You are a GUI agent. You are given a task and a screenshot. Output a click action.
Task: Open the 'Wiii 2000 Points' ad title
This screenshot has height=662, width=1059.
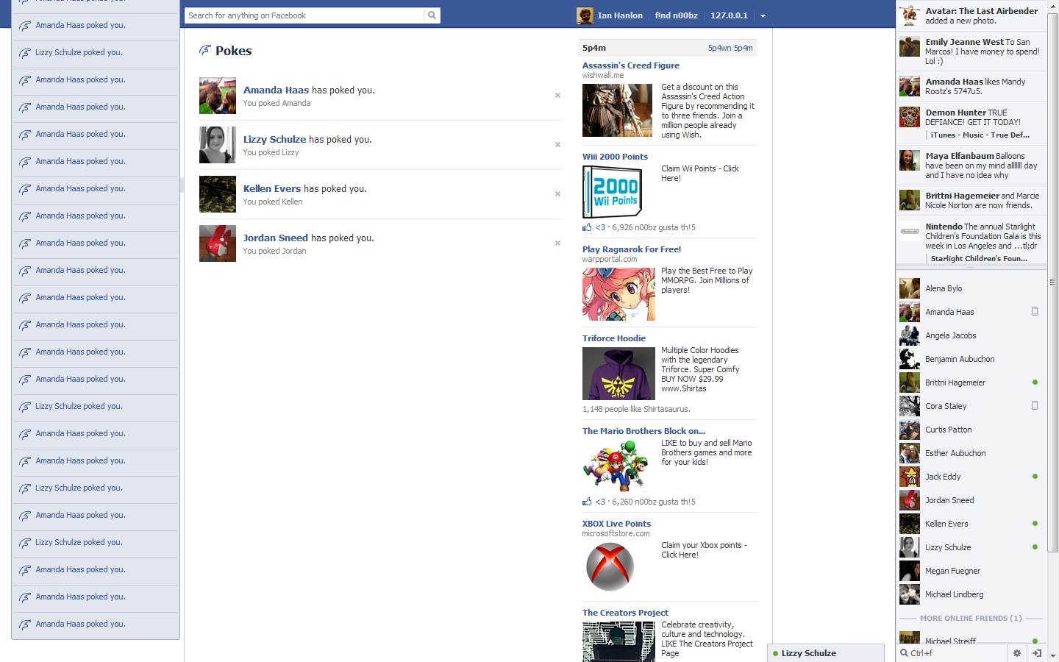click(x=615, y=157)
